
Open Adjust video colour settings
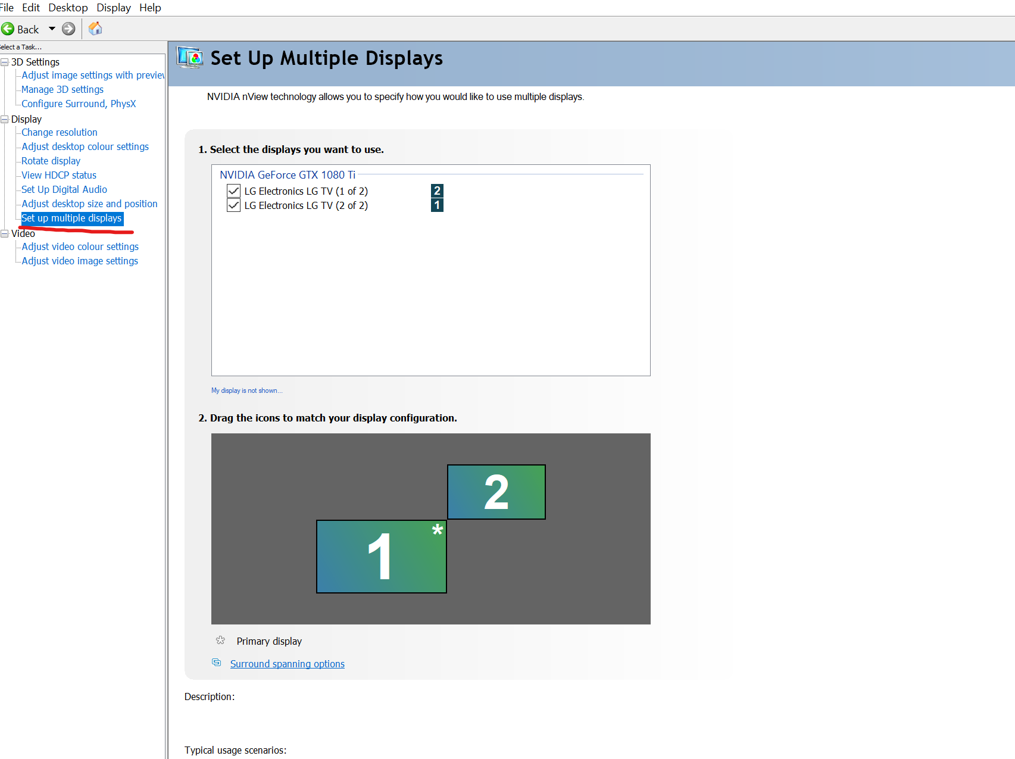click(x=80, y=246)
